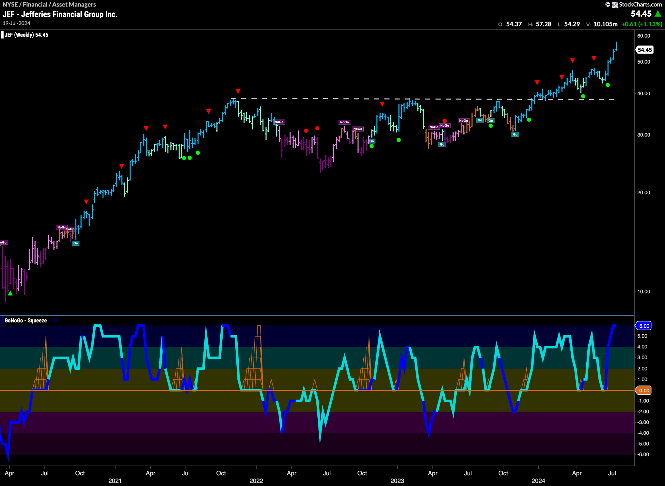Click the 60.00 label on the price axis
Image resolution: width=665 pixels, height=486 pixels.
click(643, 36)
